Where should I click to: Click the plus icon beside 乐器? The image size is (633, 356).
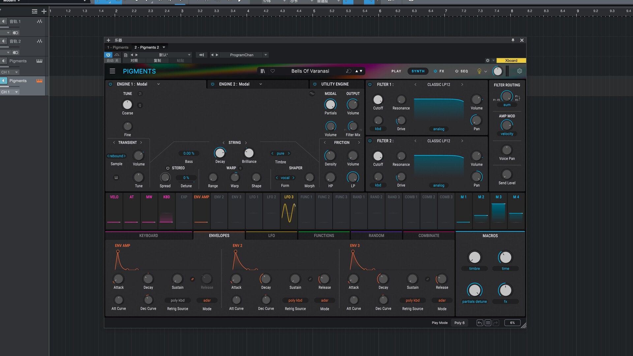pyautogui.click(x=108, y=40)
